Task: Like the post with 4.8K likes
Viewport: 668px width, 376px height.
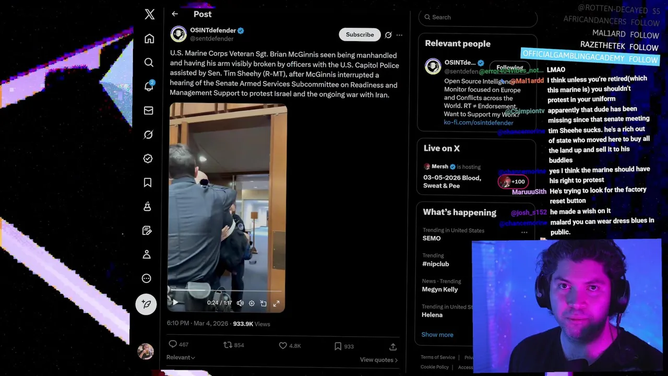Action: (290, 346)
